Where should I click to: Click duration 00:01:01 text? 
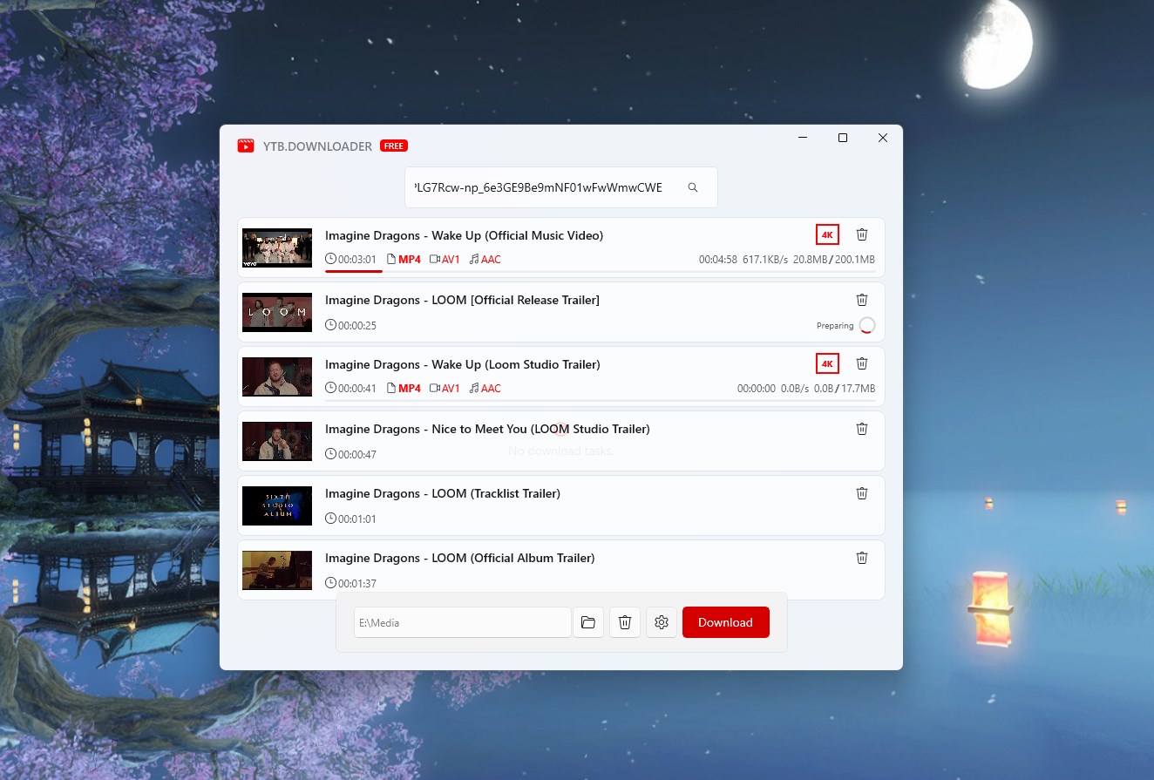point(357,519)
